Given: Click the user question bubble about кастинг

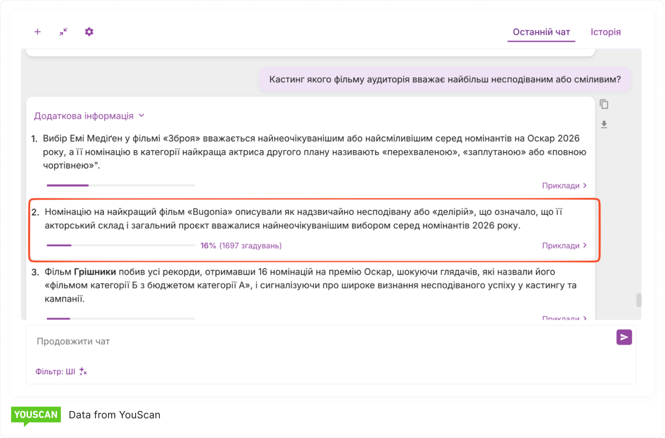Looking at the screenshot, I should point(445,79).
